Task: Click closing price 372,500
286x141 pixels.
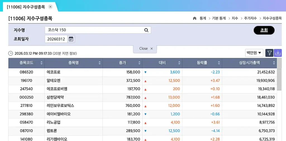Action: tap(133, 81)
